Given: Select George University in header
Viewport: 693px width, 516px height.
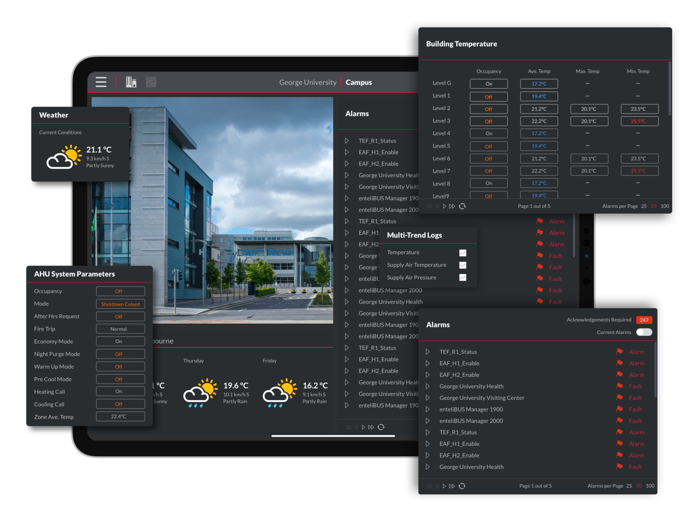Looking at the screenshot, I should (x=308, y=82).
